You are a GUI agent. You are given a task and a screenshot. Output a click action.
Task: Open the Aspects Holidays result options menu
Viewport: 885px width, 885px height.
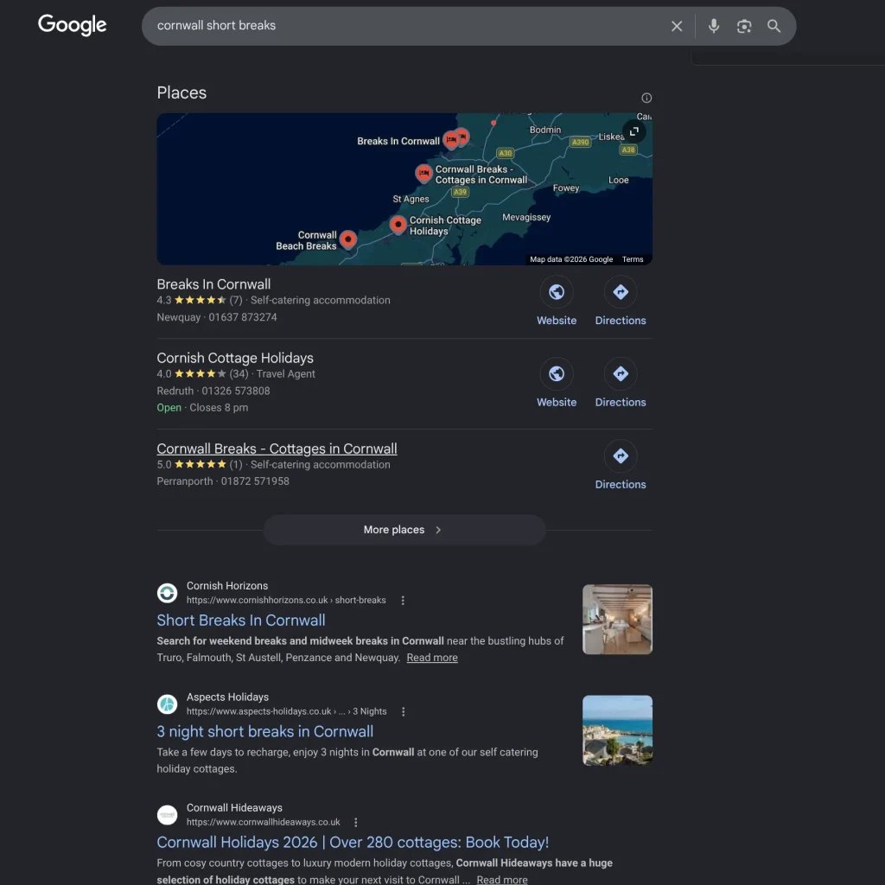tap(403, 712)
